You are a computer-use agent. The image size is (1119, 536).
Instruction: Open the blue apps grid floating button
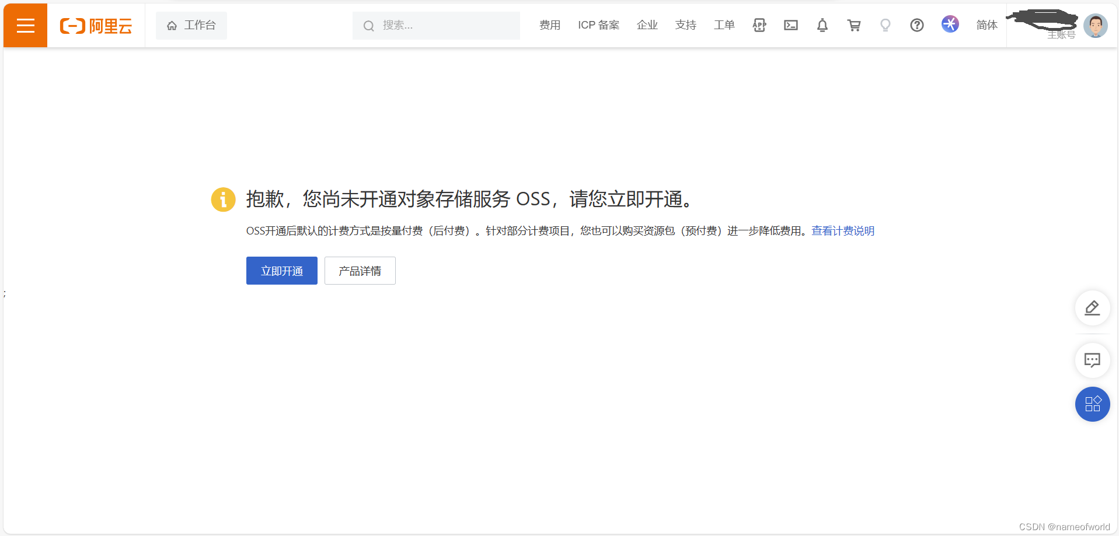tap(1093, 404)
